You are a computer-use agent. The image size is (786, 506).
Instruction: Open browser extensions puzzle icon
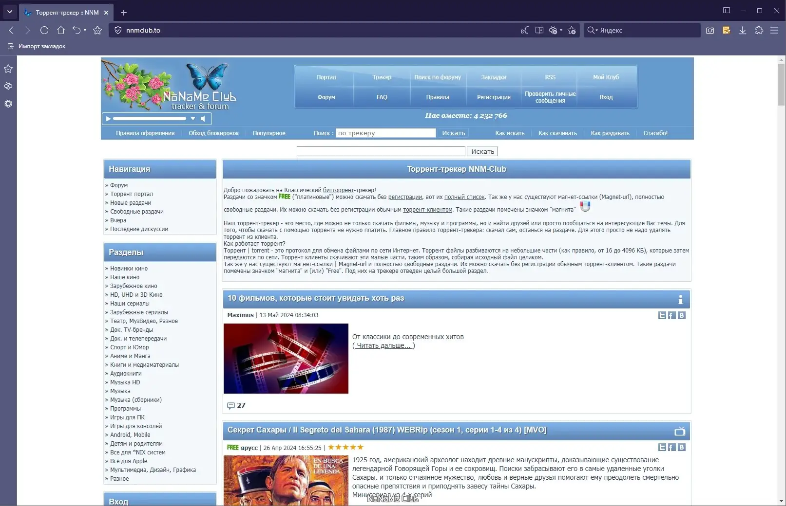click(759, 30)
